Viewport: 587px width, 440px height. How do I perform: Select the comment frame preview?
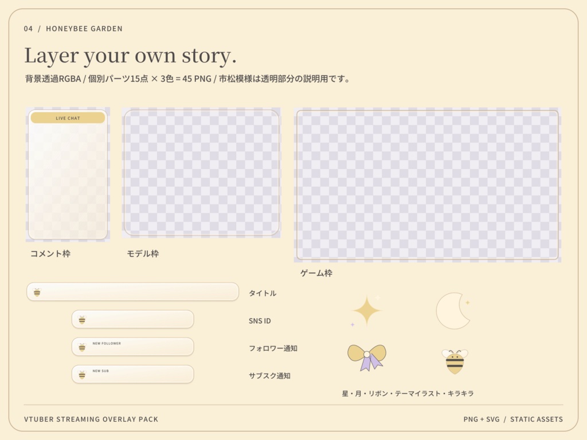click(x=68, y=174)
